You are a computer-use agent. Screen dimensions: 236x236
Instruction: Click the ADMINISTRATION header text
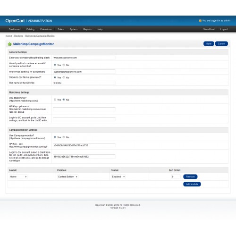click(40, 21)
